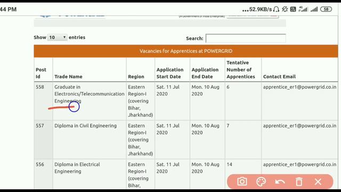This screenshot has height=192, width=341.
Task: Click the email in row 557
Action: point(299,126)
